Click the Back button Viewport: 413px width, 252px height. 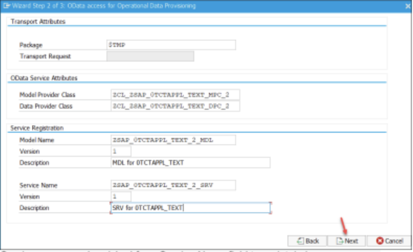tap(307, 241)
